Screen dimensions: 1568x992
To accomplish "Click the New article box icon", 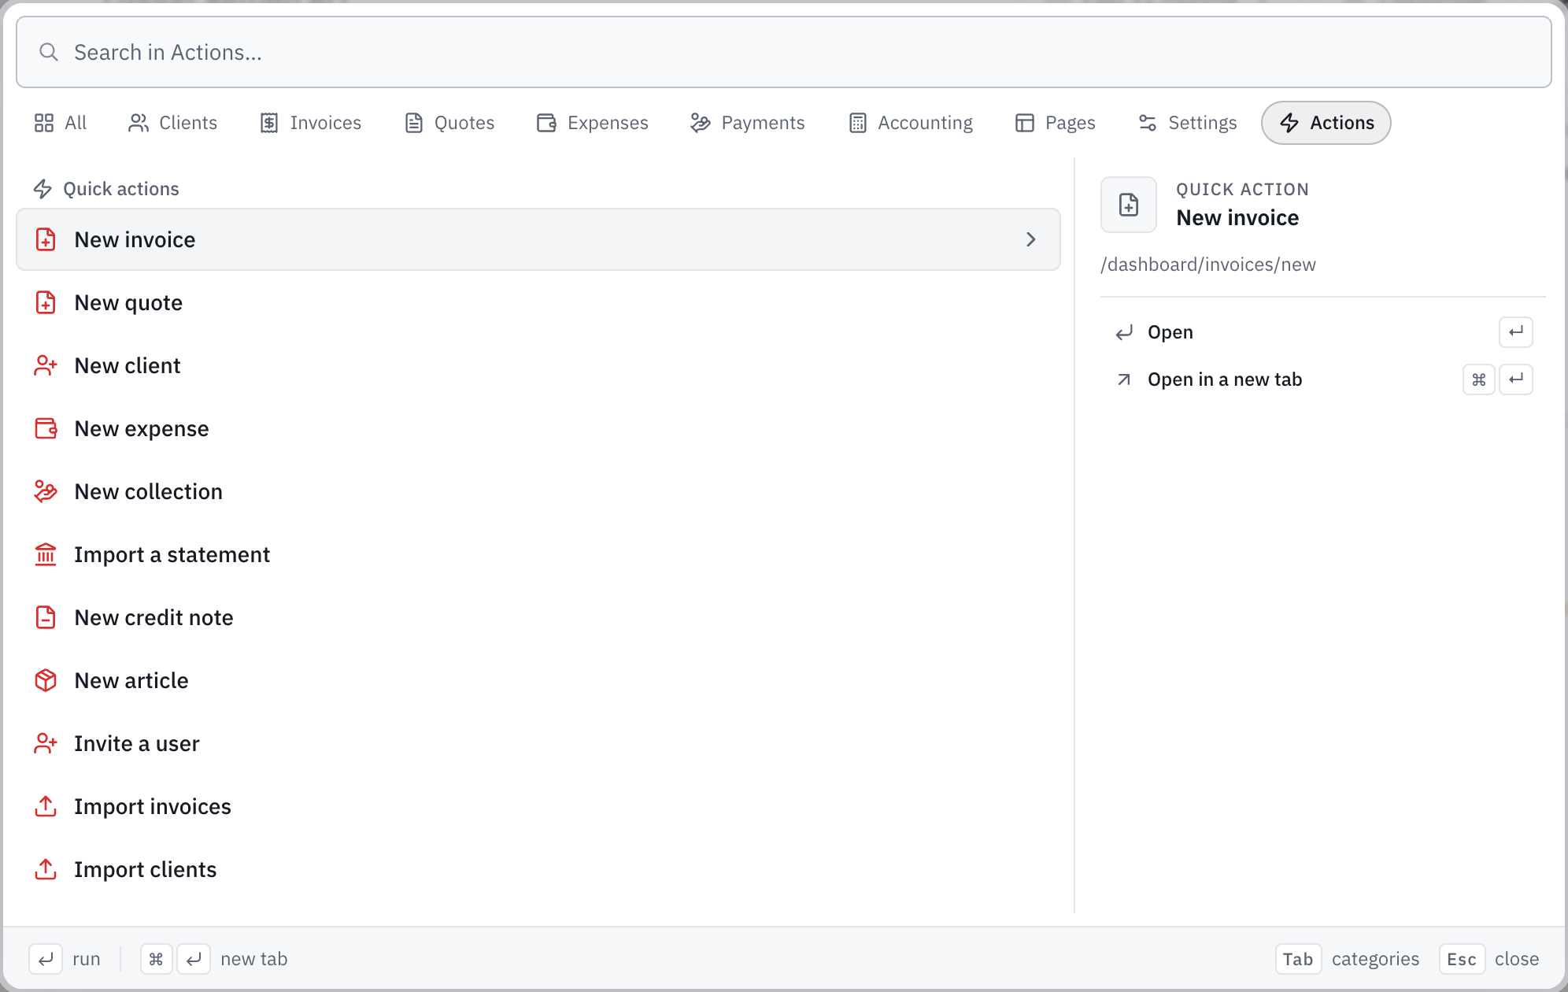I will point(46,680).
